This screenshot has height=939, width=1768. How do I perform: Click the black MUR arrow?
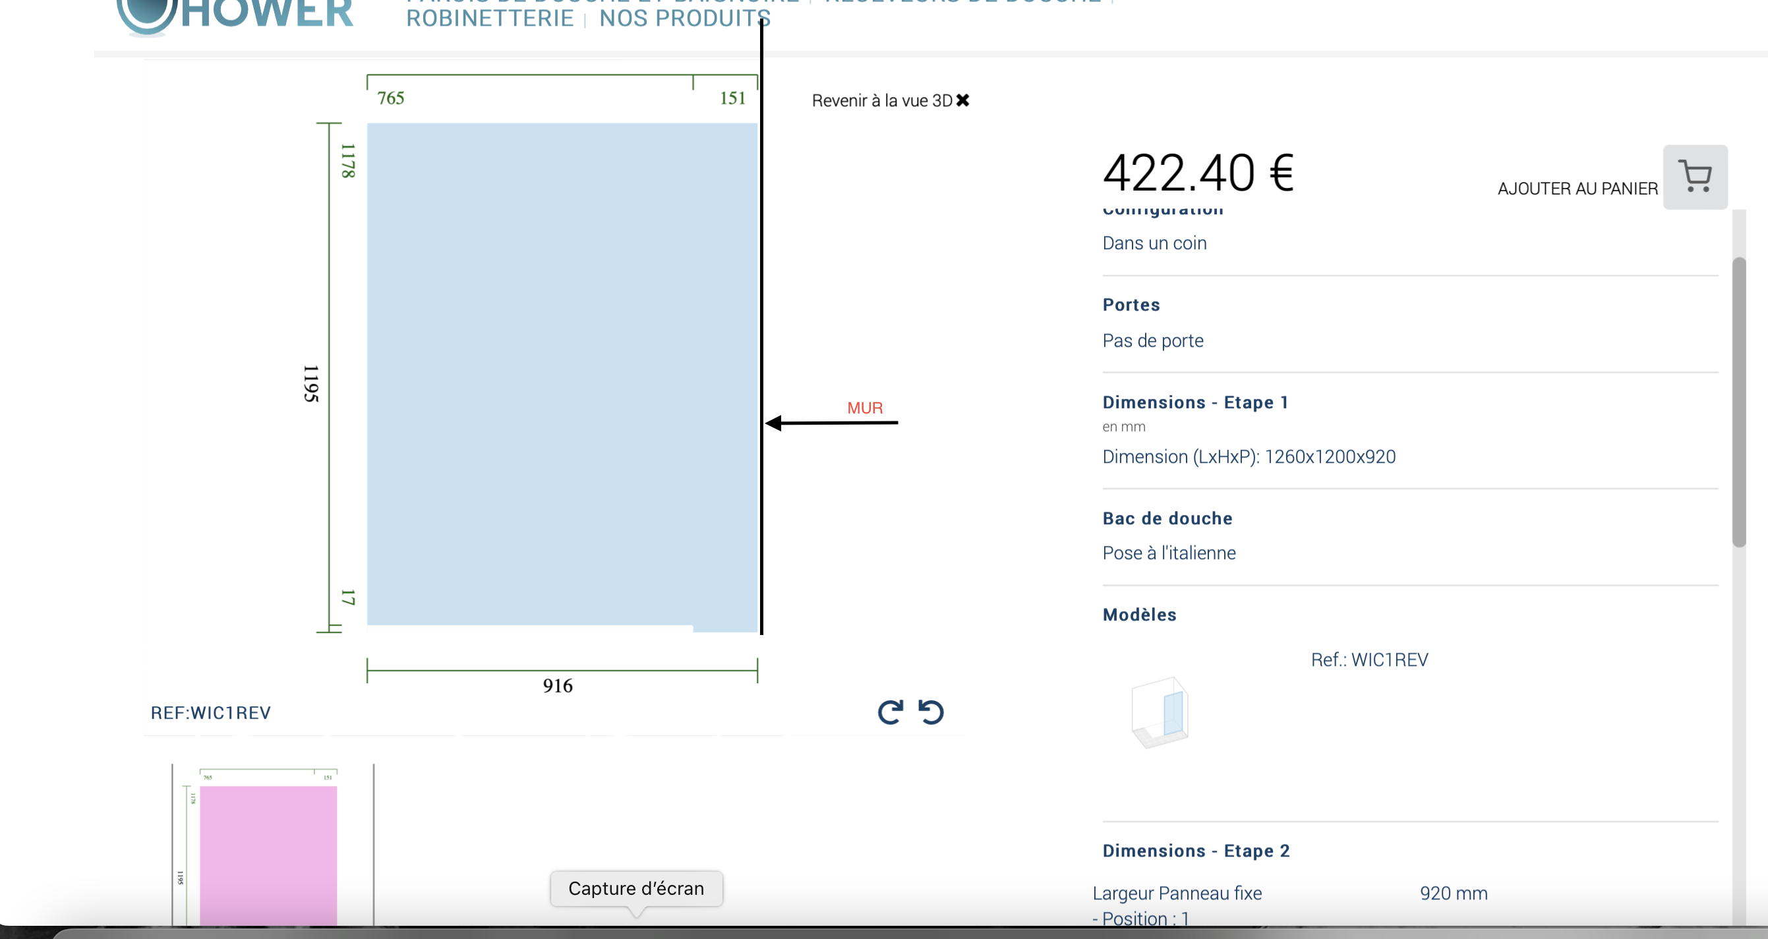(x=831, y=423)
